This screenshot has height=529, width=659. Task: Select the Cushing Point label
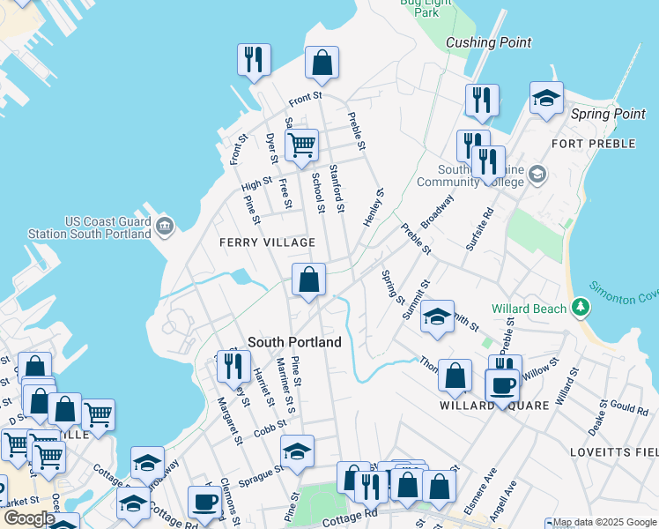[488, 42]
